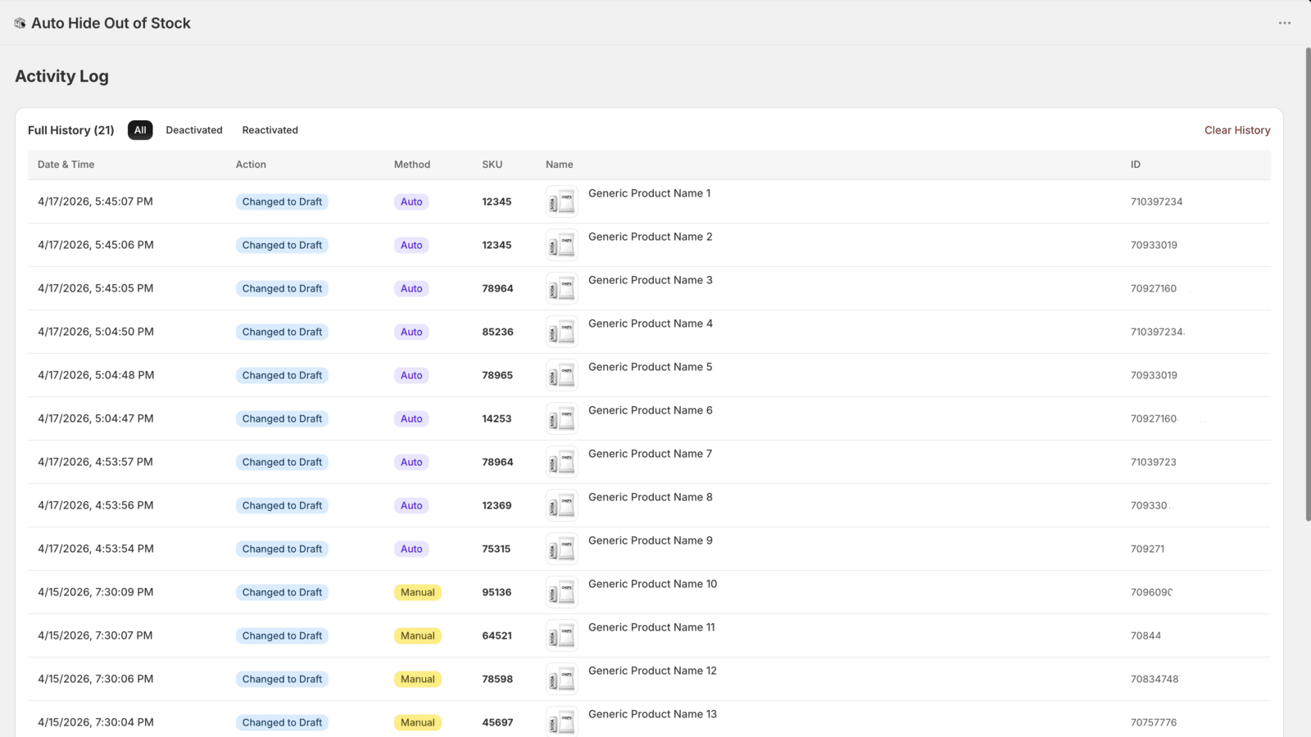Open the Generic Product Name 12 thumbnail image
This screenshot has height=737, width=1311.
pos(561,679)
